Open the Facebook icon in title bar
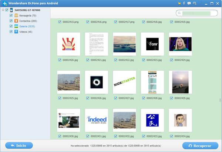Screen dimensions: 222x152 pyautogui.click(x=184, y=3)
